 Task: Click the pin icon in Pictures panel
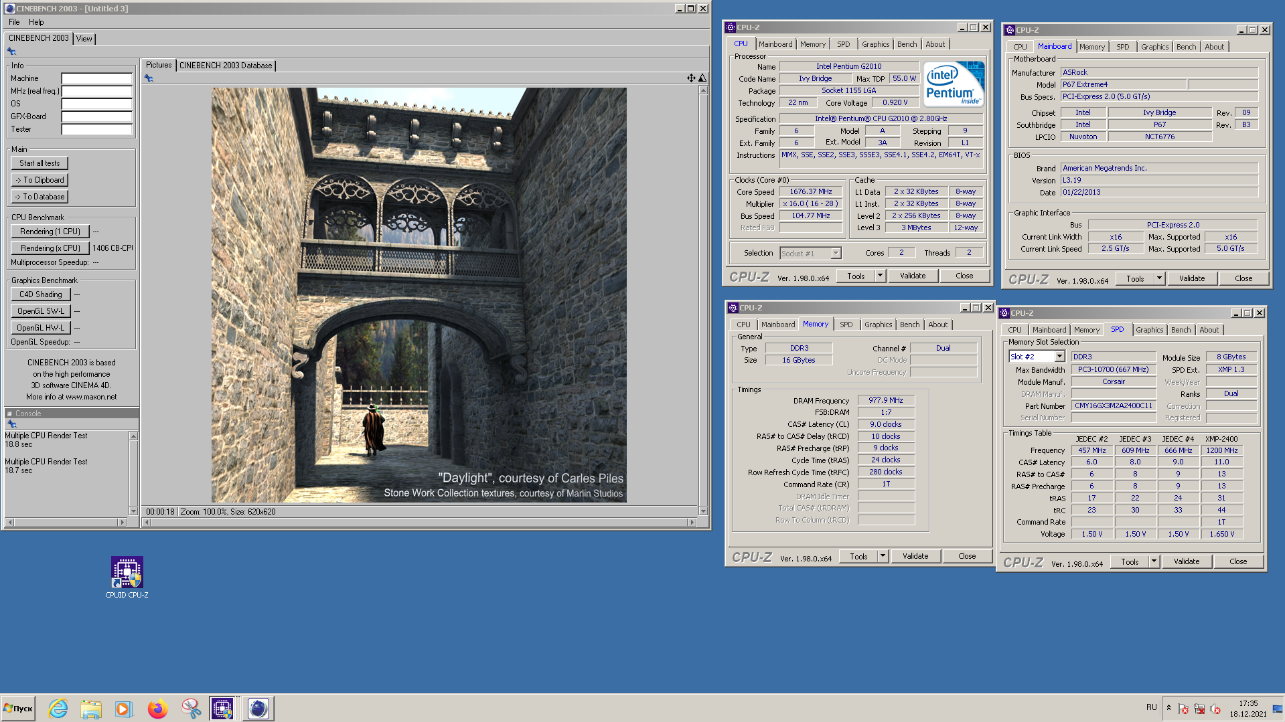[149, 78]
